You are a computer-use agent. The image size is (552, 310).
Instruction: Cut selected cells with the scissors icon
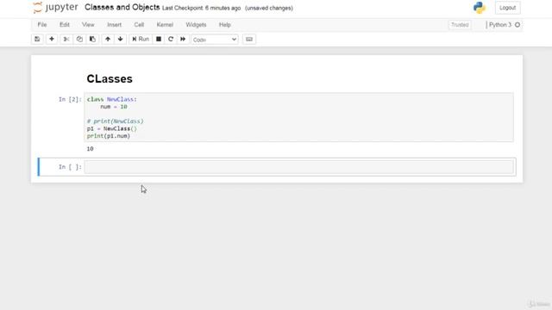[66, 39]
